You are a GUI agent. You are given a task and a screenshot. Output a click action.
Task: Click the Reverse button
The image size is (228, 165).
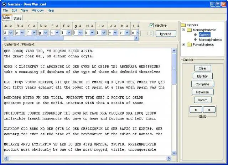[202, 92]
